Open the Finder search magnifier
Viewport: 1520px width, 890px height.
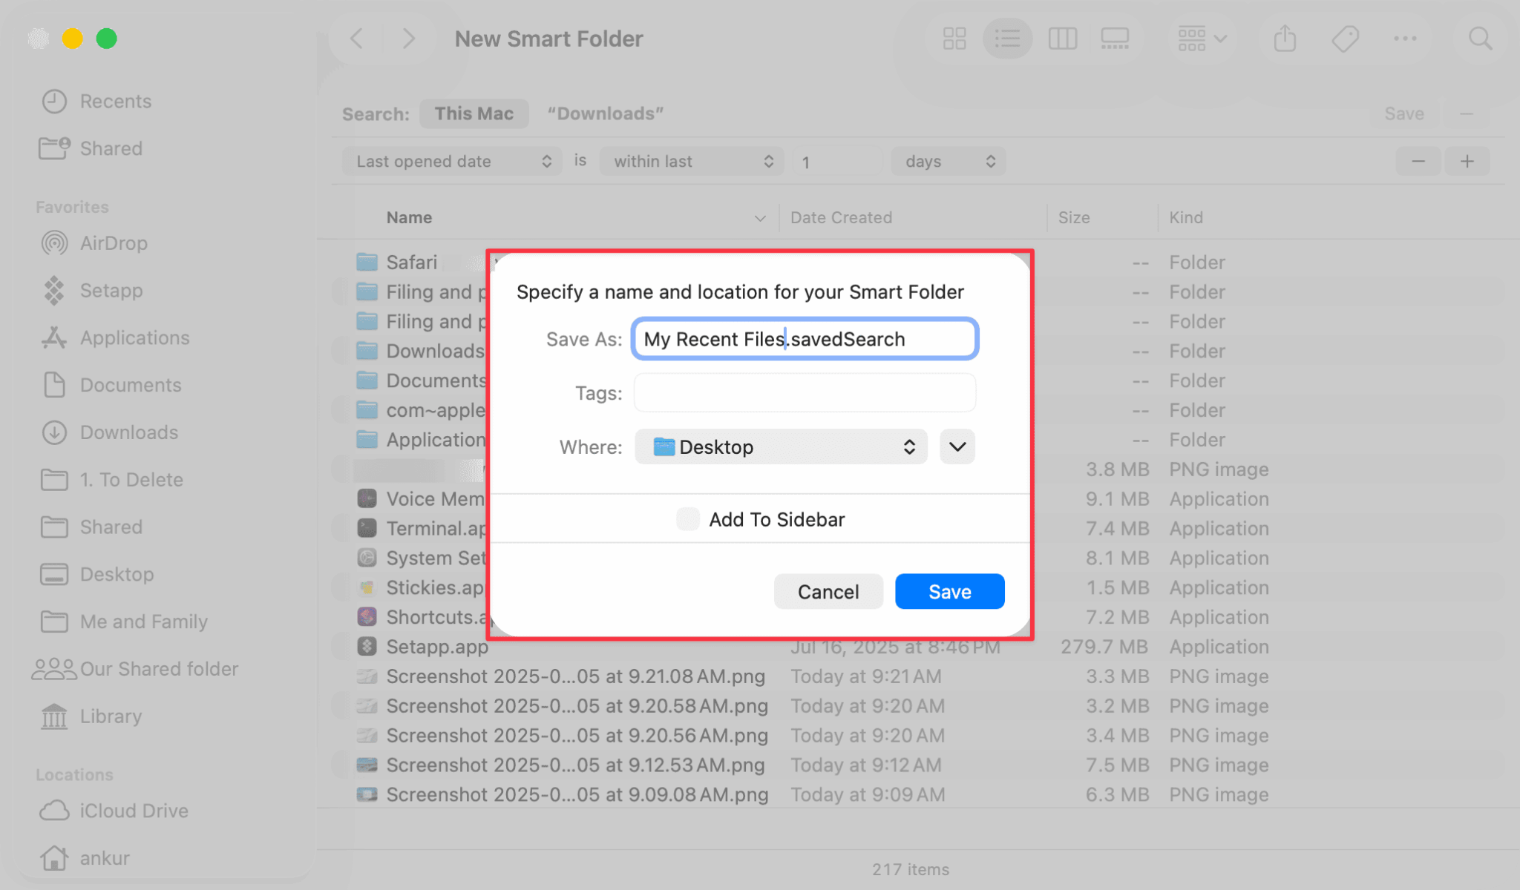pyautogui.click(x=1480, y=39)
